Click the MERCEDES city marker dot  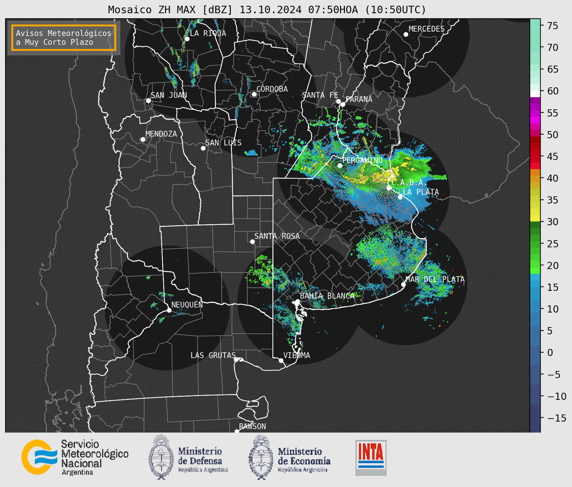pyautogui.click(x=406, y=35)
